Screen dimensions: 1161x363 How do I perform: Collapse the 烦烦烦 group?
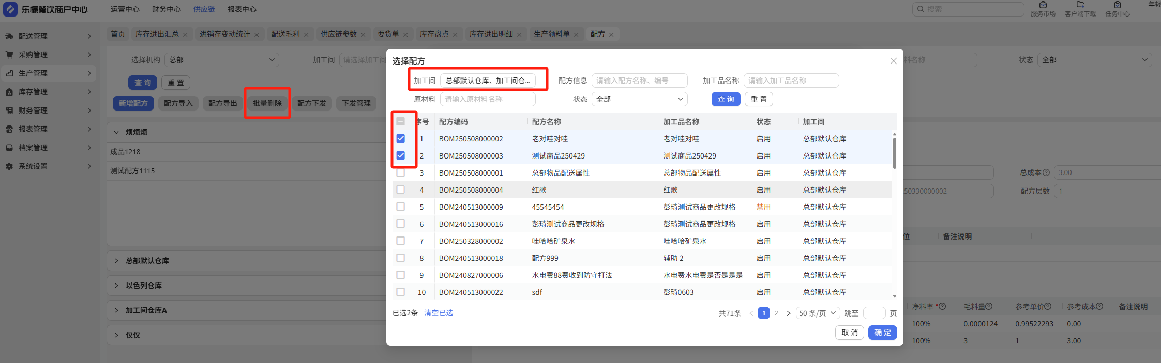pyautogui.click(x=116, y=132)
